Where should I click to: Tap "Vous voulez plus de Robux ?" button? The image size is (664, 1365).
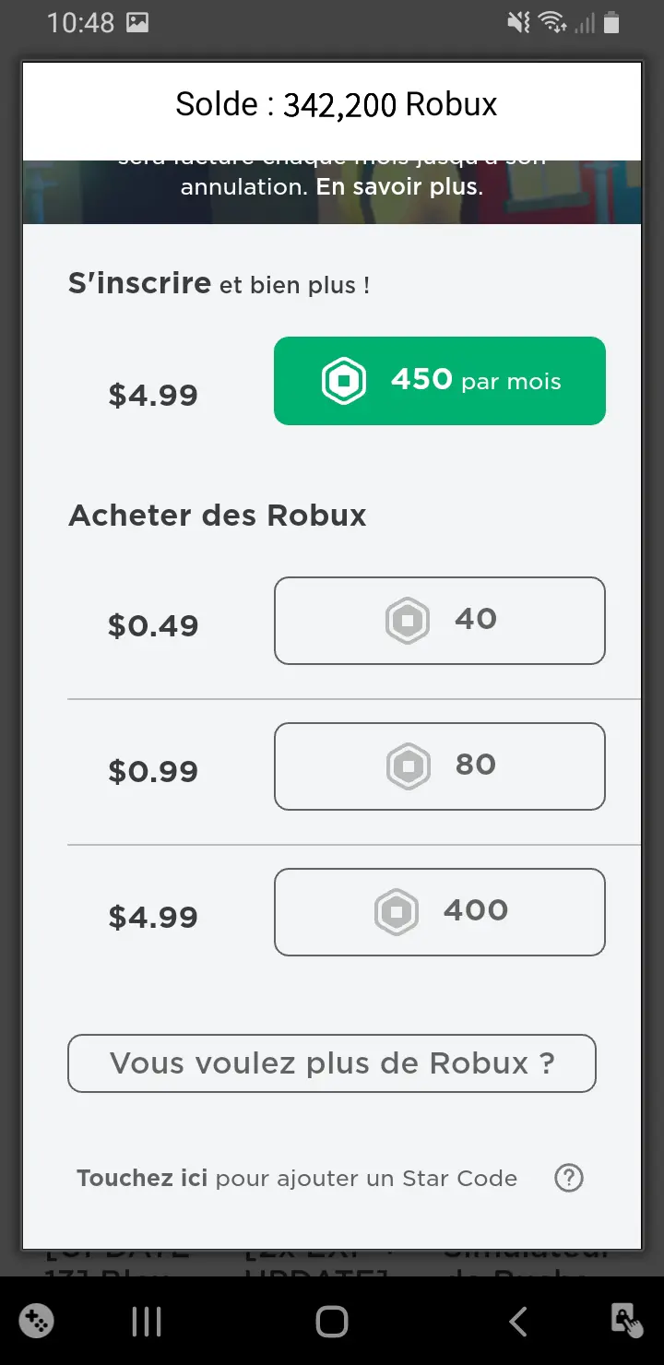tap(332, 1063)
